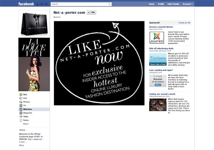Open Photos from the sidebar icon

tap(21, 102)
